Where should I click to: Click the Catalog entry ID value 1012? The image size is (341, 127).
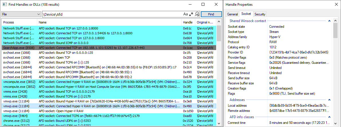click(273, 47)
